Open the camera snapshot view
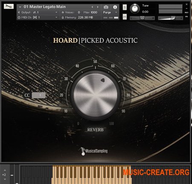Viewport: 192px width, 184px height. 106,7
